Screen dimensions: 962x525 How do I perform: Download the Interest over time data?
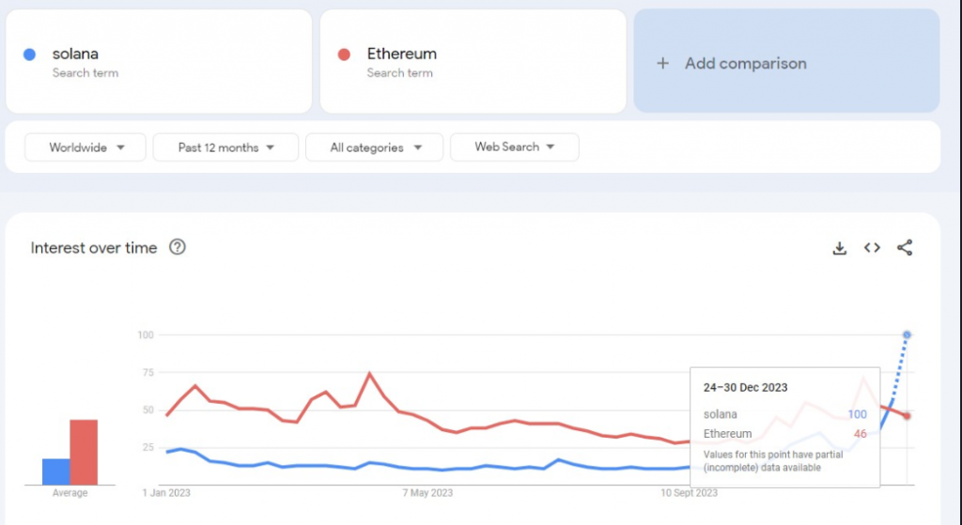840,248
